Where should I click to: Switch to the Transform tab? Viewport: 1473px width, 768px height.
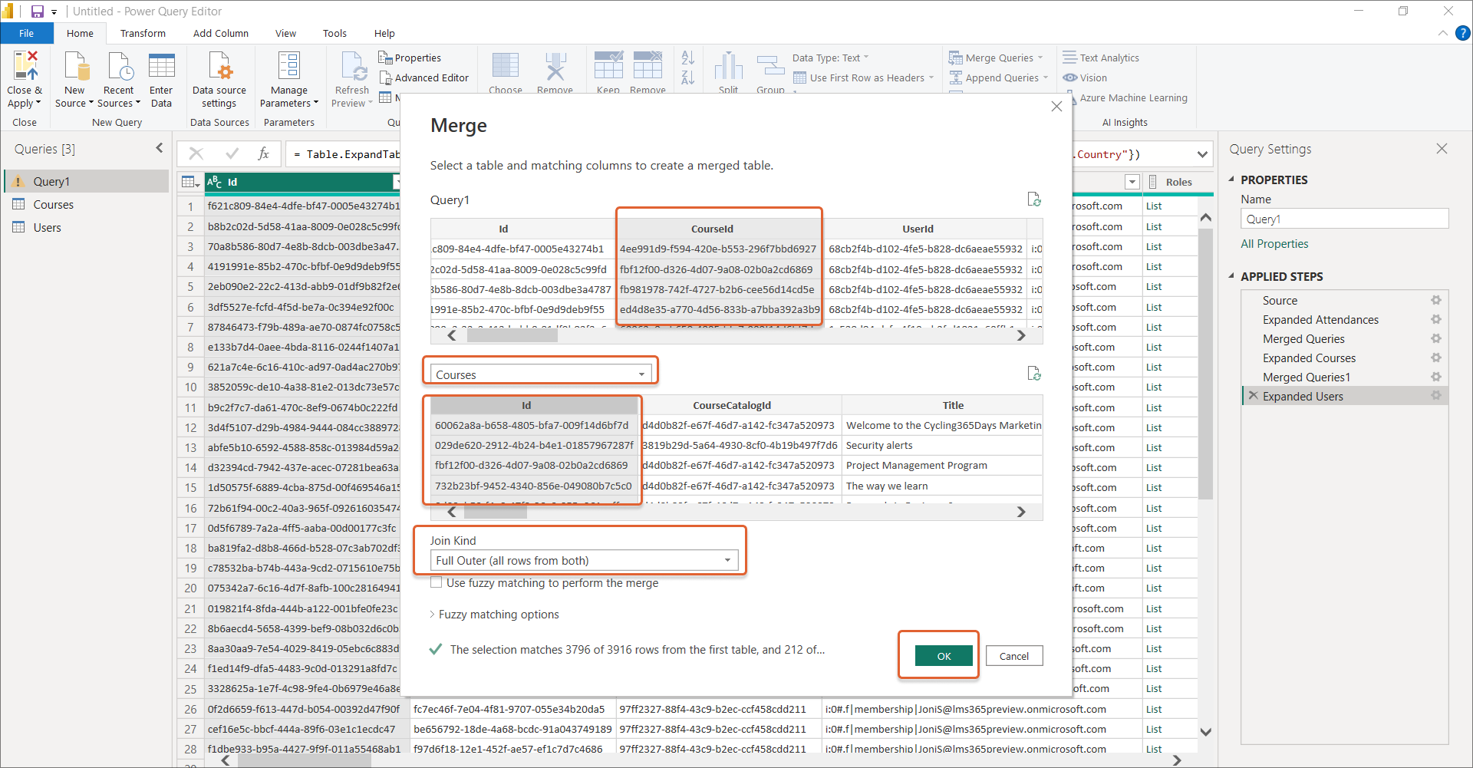tap(143, 33)
